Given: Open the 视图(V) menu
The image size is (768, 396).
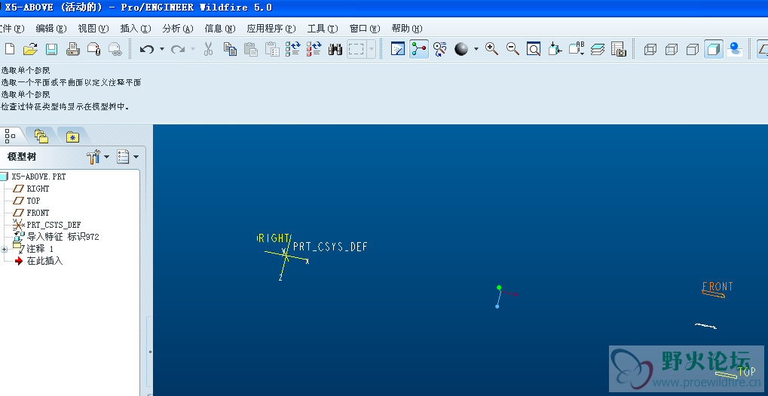Looking at the screenshot, I should click(93, 29).
